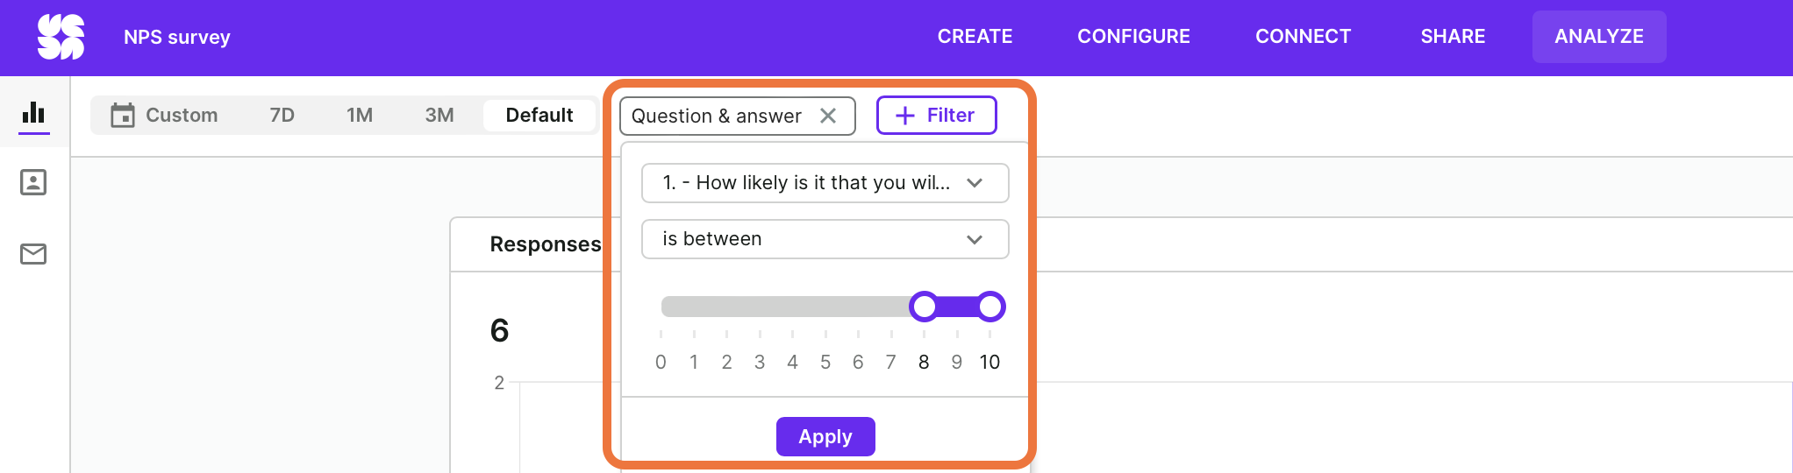Click the SurveySparrow logo icon
Screen dimensions: 1793x473
pyautogui.click(x=61, y=37)
